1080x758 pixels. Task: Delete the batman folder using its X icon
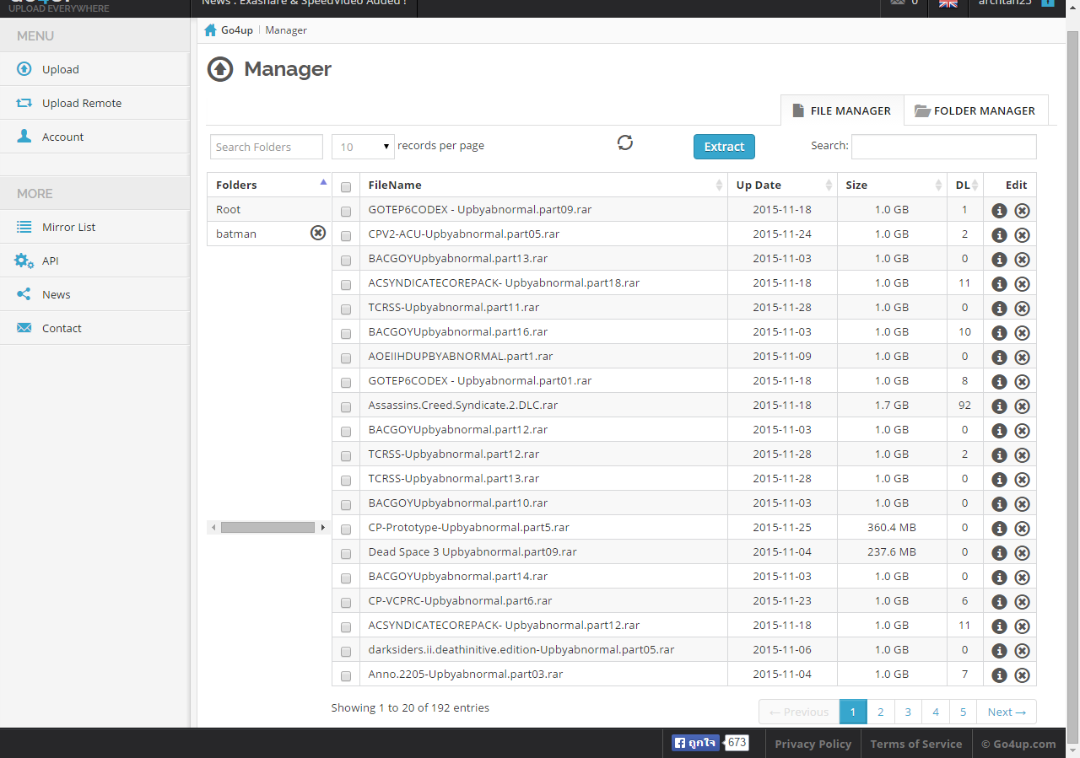pyautogui.click(x=318, y=233)
